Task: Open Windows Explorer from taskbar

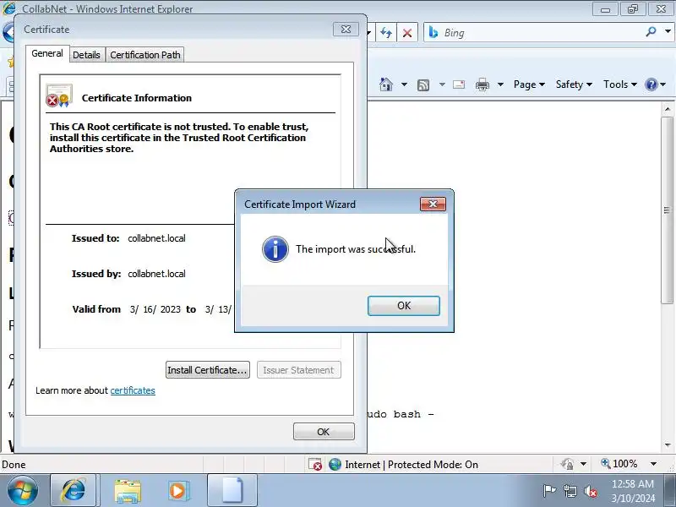Action: tap(128, 491)
